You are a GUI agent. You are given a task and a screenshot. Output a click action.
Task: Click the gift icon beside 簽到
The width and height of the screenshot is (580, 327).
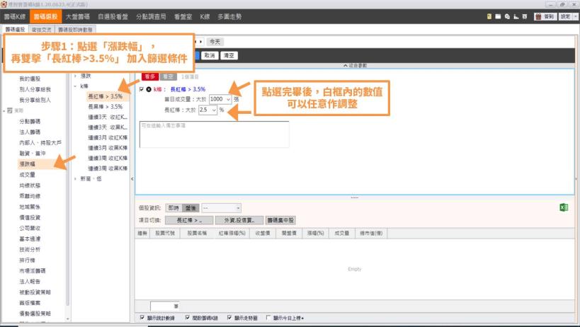coord(538,16)
